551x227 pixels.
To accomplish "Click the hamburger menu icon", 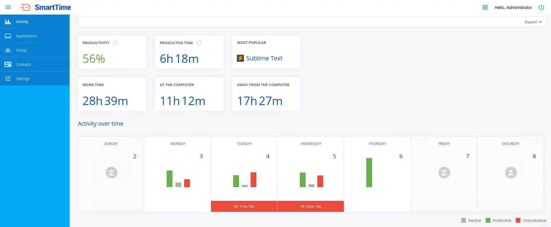I will [x=8, y=7].
